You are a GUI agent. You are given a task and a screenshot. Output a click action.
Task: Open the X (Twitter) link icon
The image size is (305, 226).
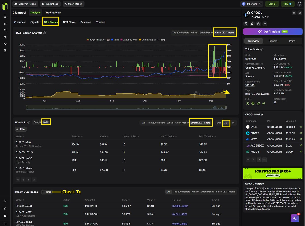248,103
